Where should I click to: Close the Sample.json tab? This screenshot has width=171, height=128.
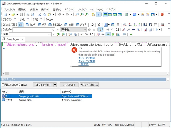pos(22,40)
